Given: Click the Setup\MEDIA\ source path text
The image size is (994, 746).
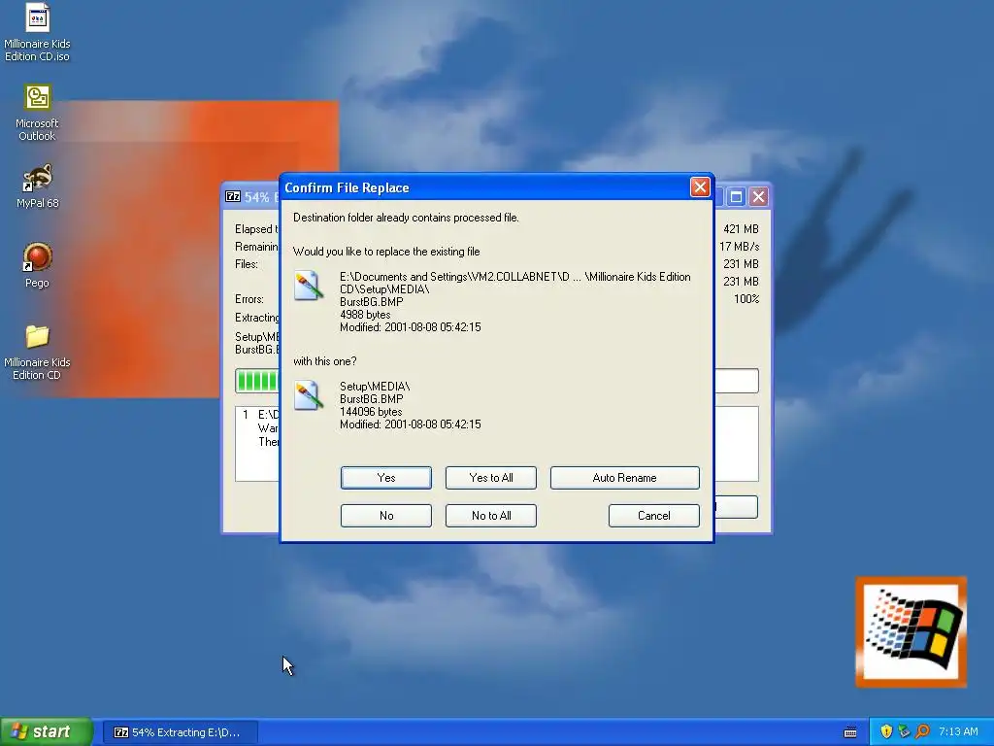Looking at the screenshot, I should [375, 387].
